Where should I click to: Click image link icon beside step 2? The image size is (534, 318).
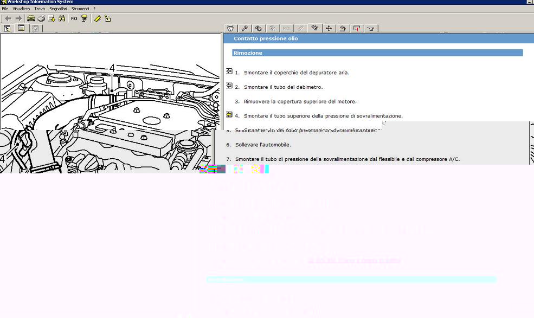tap(229, 86)
